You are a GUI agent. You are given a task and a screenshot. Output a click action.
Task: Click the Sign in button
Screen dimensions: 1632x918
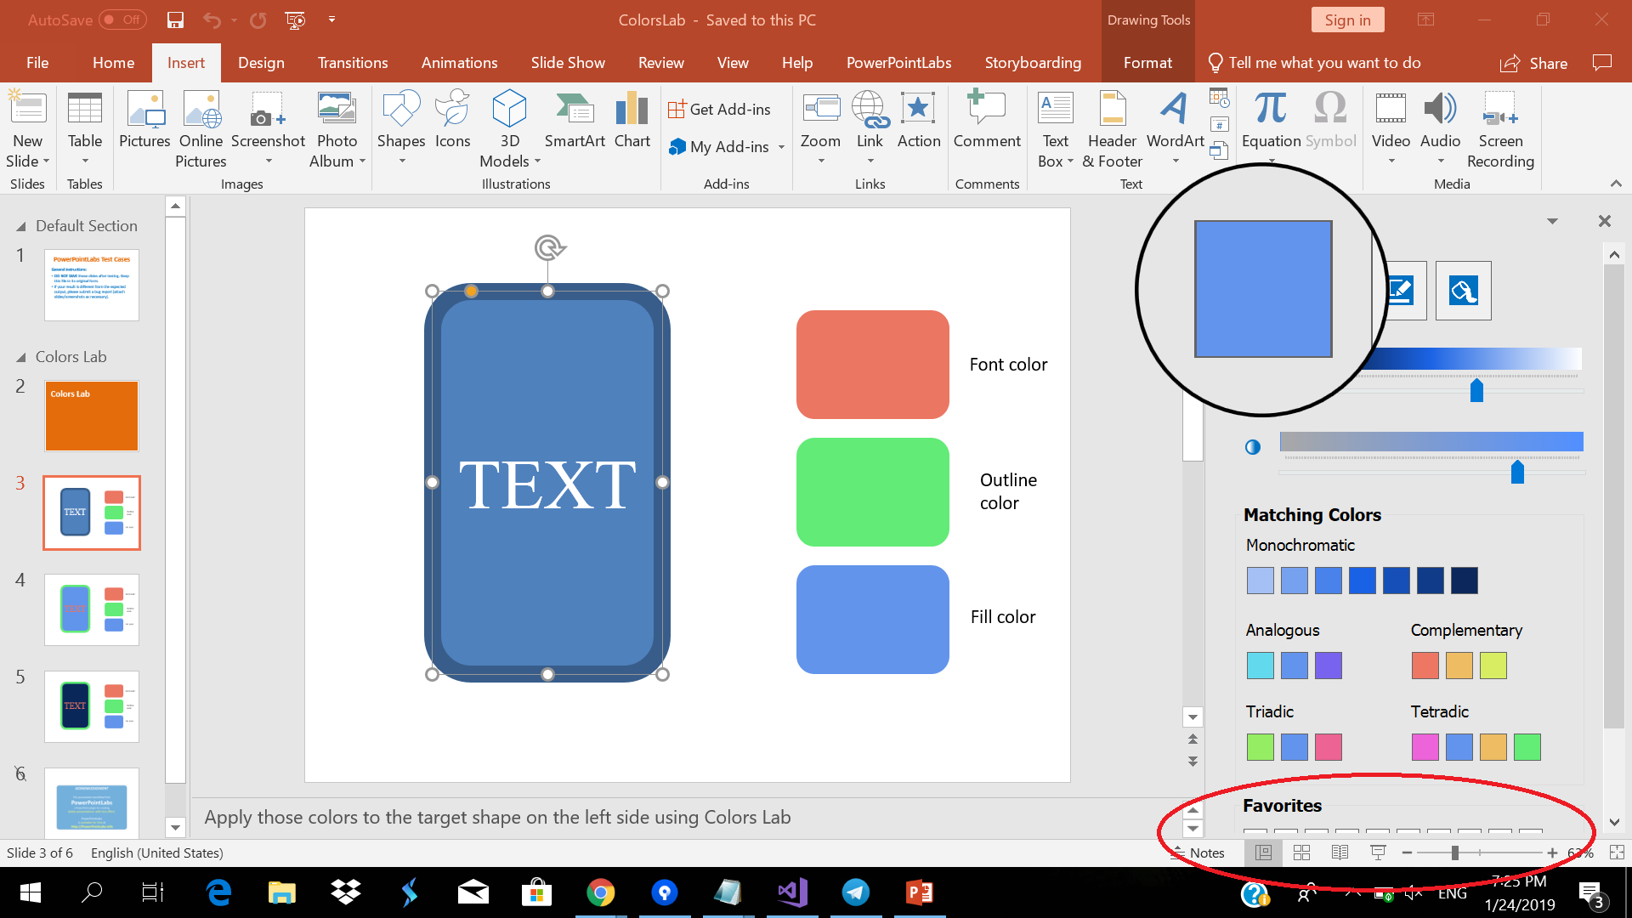[x=1347, y=19]
